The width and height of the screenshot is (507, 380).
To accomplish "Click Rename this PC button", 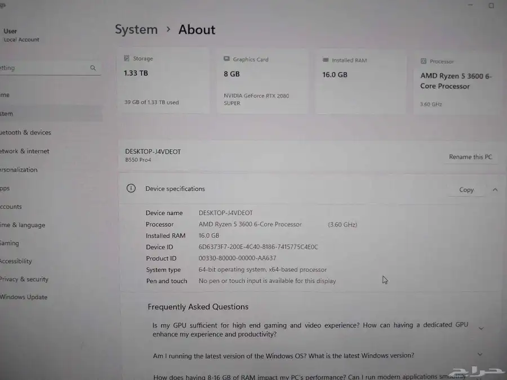I will point(470,157).
